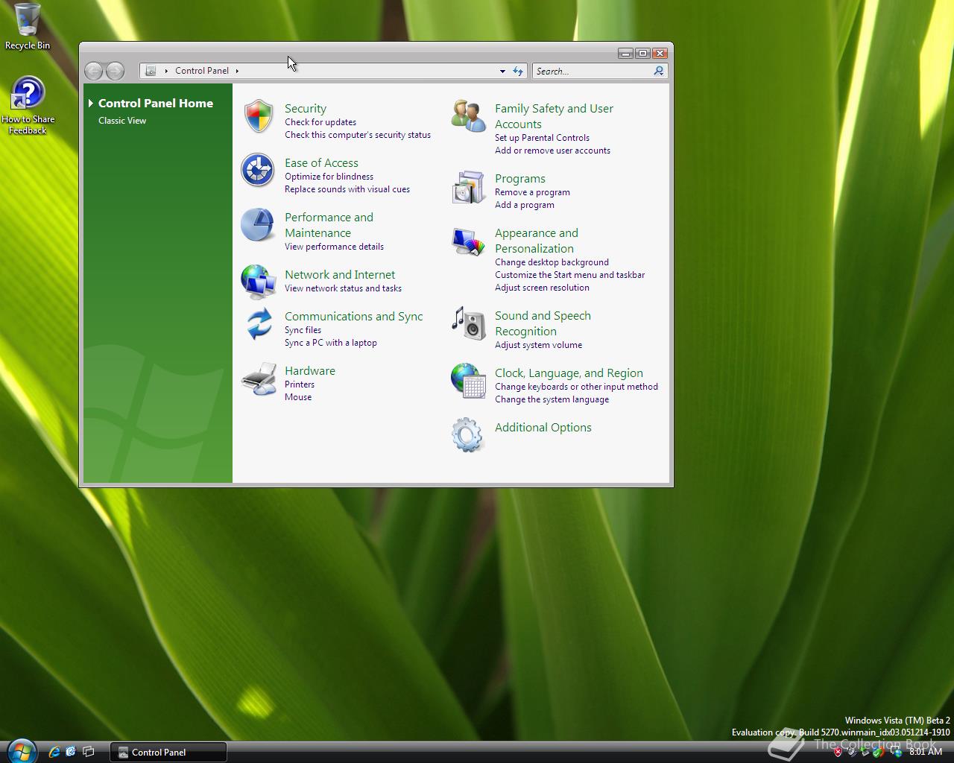Click View network status and tasks

(343, 288)
